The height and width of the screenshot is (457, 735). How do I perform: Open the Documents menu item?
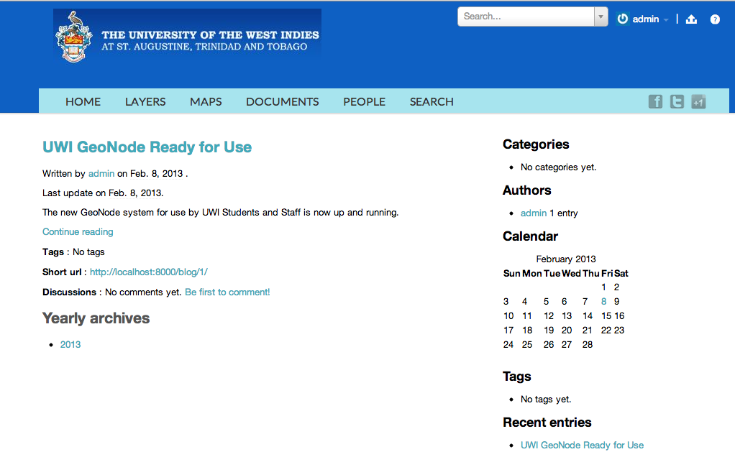[x=282, y=101]
